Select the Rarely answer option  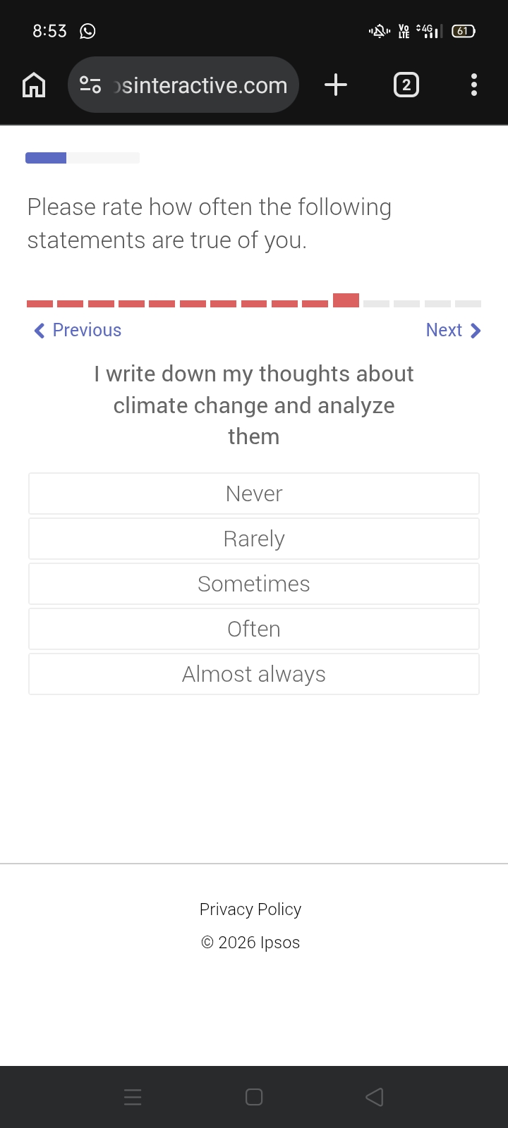[254, 539]
